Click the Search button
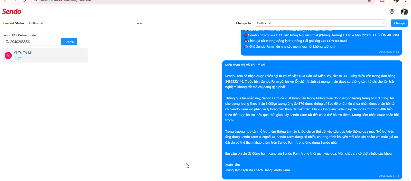Screen dimensions: 411x181 pos(69,42)
